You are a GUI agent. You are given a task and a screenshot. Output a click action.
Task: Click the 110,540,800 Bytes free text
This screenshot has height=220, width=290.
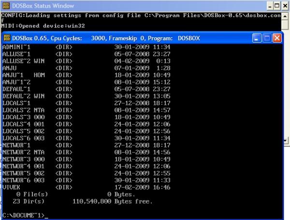113,201
